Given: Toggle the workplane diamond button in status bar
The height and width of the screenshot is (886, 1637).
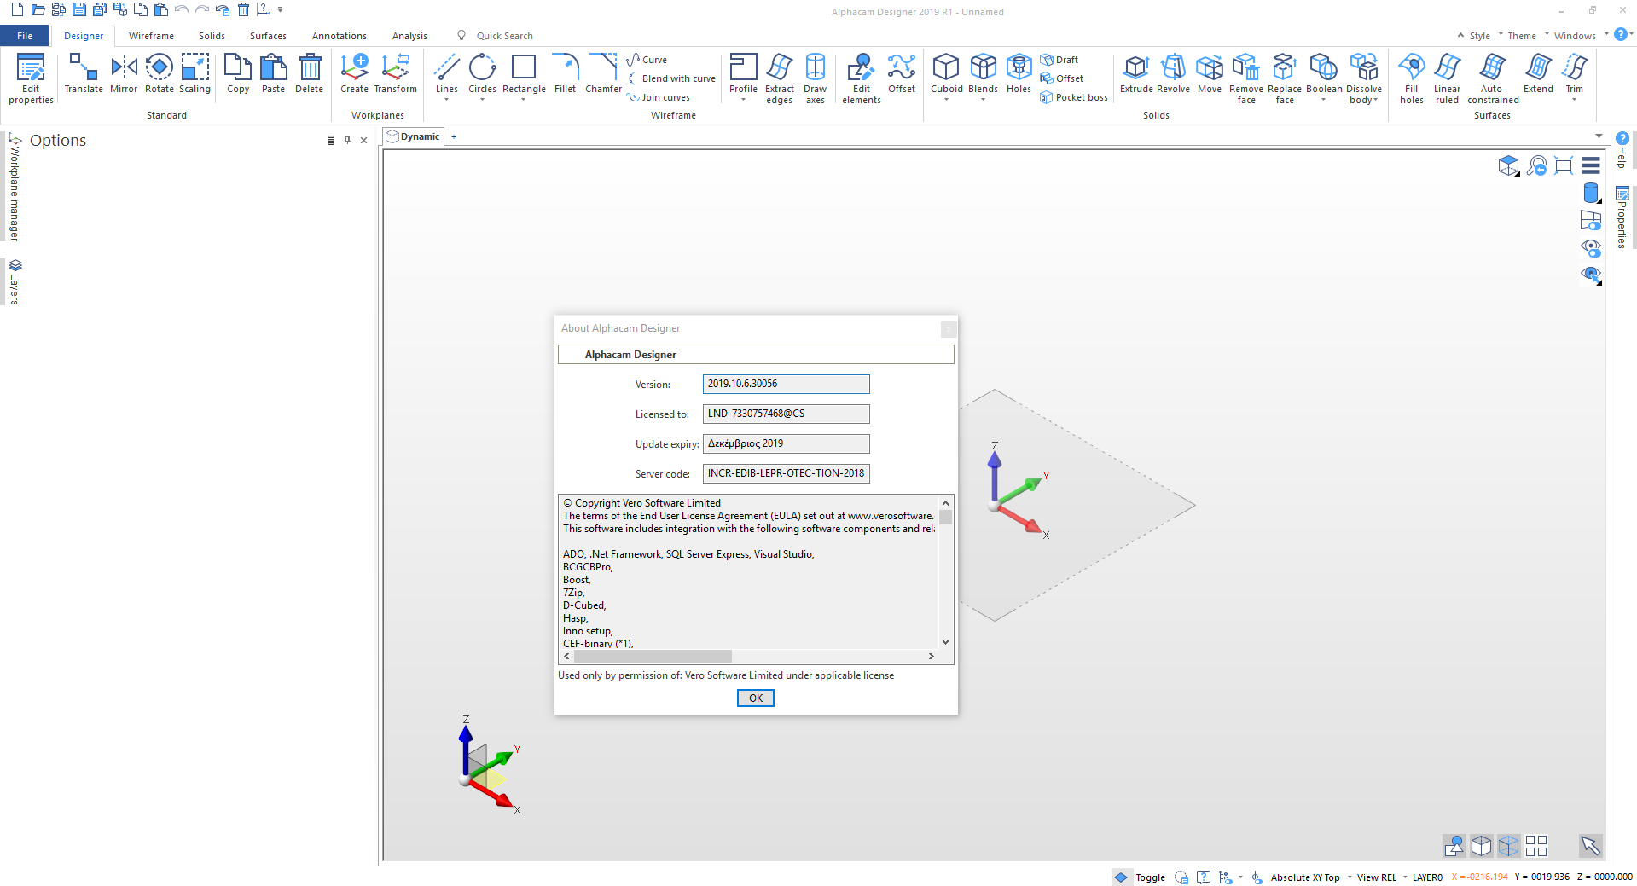Looking at the screenshot, I should (x=1121, y=877).
